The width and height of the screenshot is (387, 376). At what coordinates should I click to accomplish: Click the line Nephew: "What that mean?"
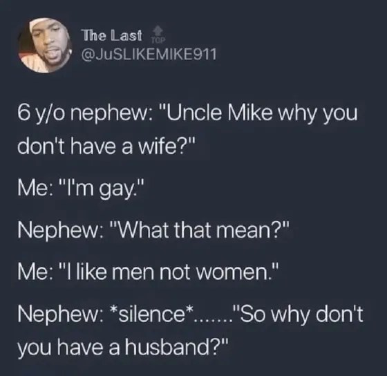pos(153,229)
